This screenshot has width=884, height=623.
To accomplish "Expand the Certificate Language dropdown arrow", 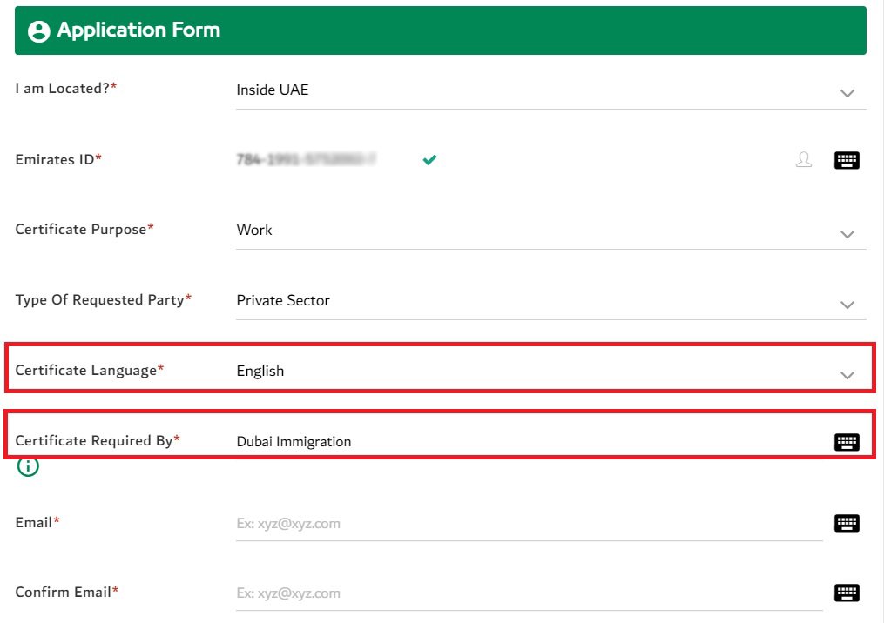I will click(x=847, y=375).
